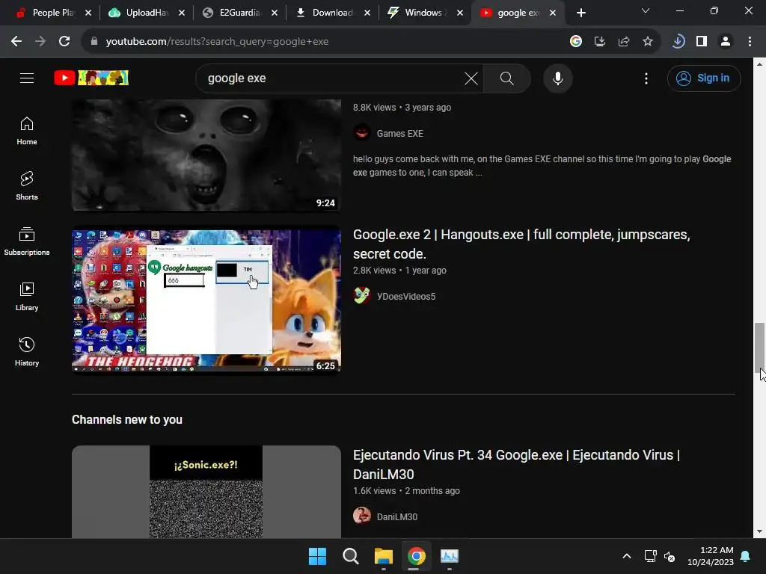Toggle the Chrome side panel

702,42
